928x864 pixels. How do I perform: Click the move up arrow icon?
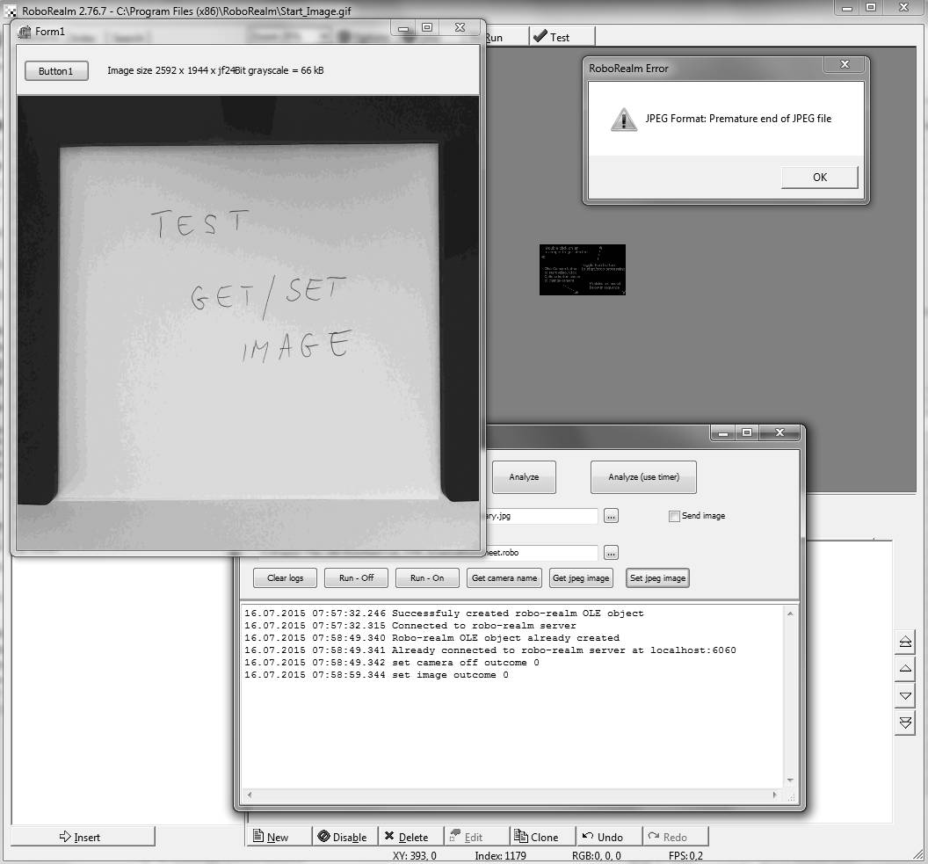click(x=905, y=669)
